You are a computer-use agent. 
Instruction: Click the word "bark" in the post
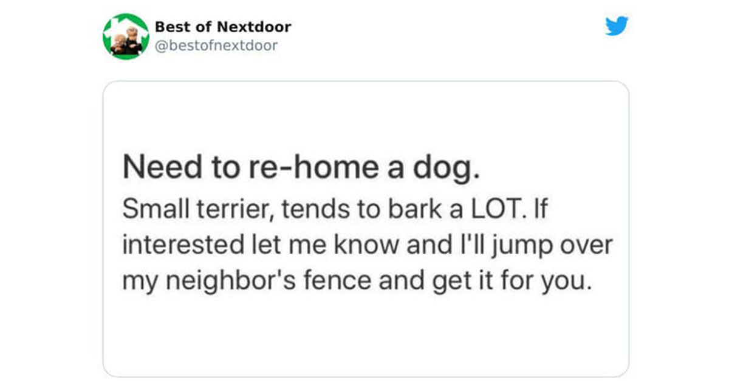(x=414, y=209)
